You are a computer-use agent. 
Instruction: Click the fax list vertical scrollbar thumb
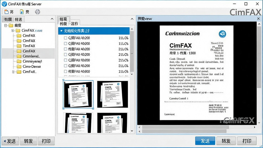[x=132, y=51]
